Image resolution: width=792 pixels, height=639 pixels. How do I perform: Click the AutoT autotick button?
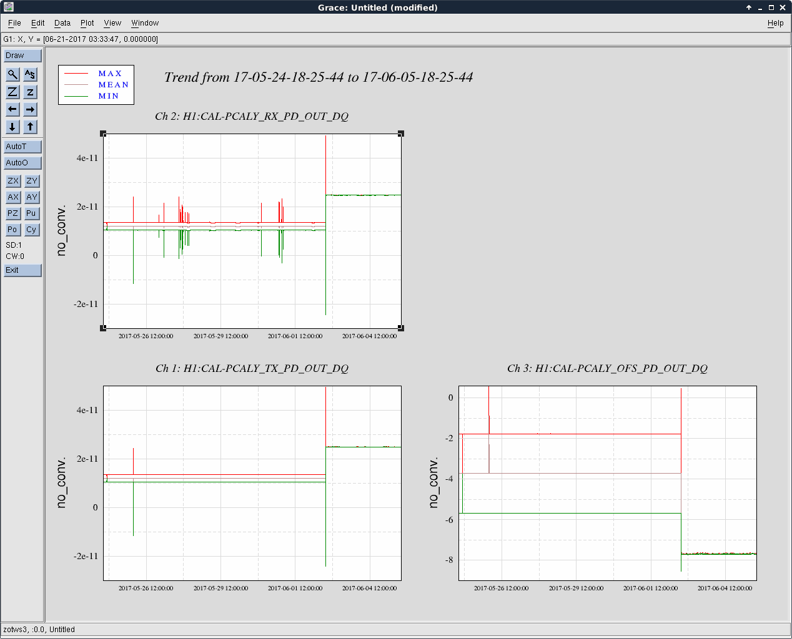click(x=22, y=147)
